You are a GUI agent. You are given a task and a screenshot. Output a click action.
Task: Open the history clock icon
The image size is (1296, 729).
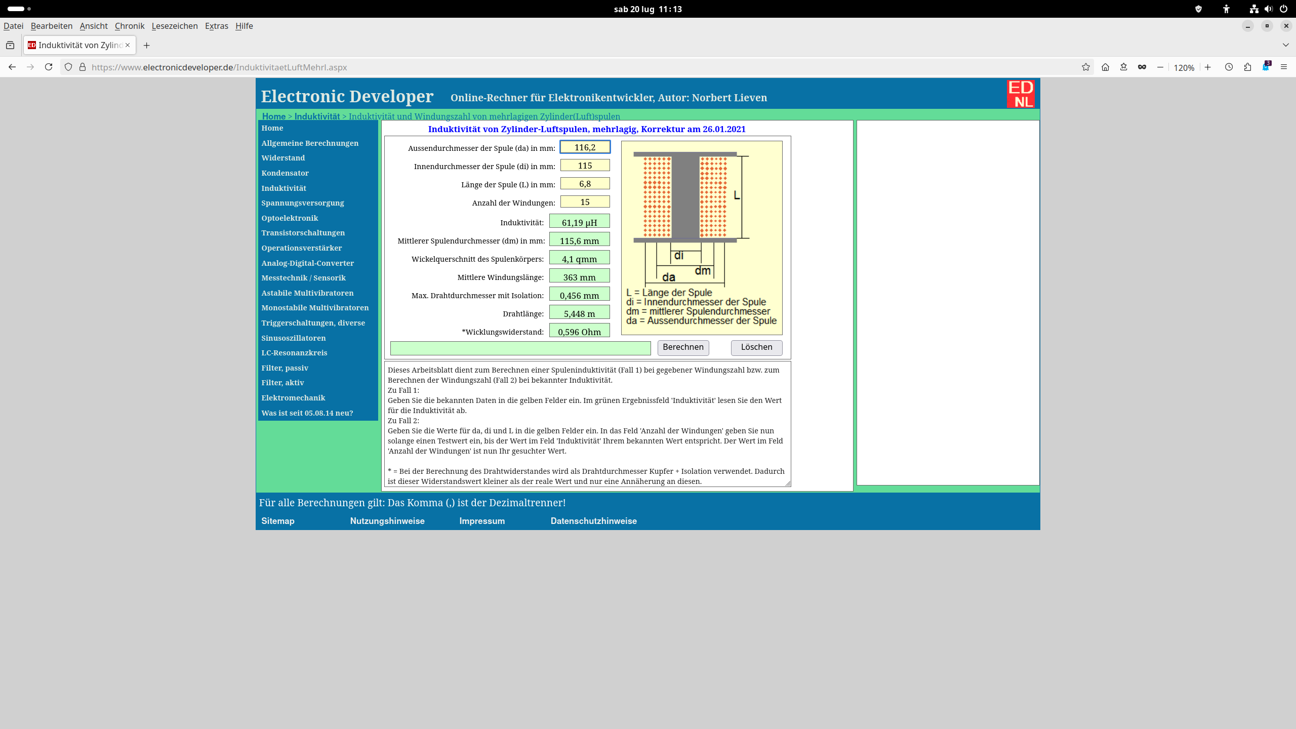pyautogui.click(x=1229, y=67)
